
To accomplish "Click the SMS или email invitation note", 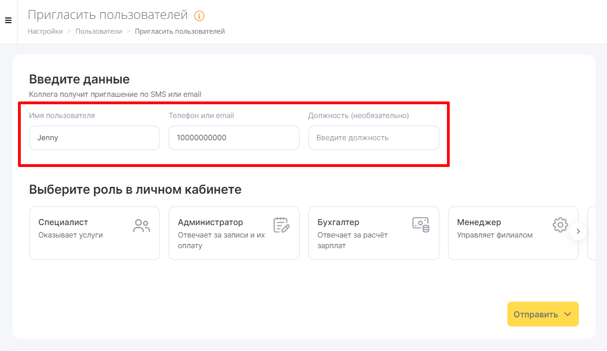I will (x=115, y=94).
